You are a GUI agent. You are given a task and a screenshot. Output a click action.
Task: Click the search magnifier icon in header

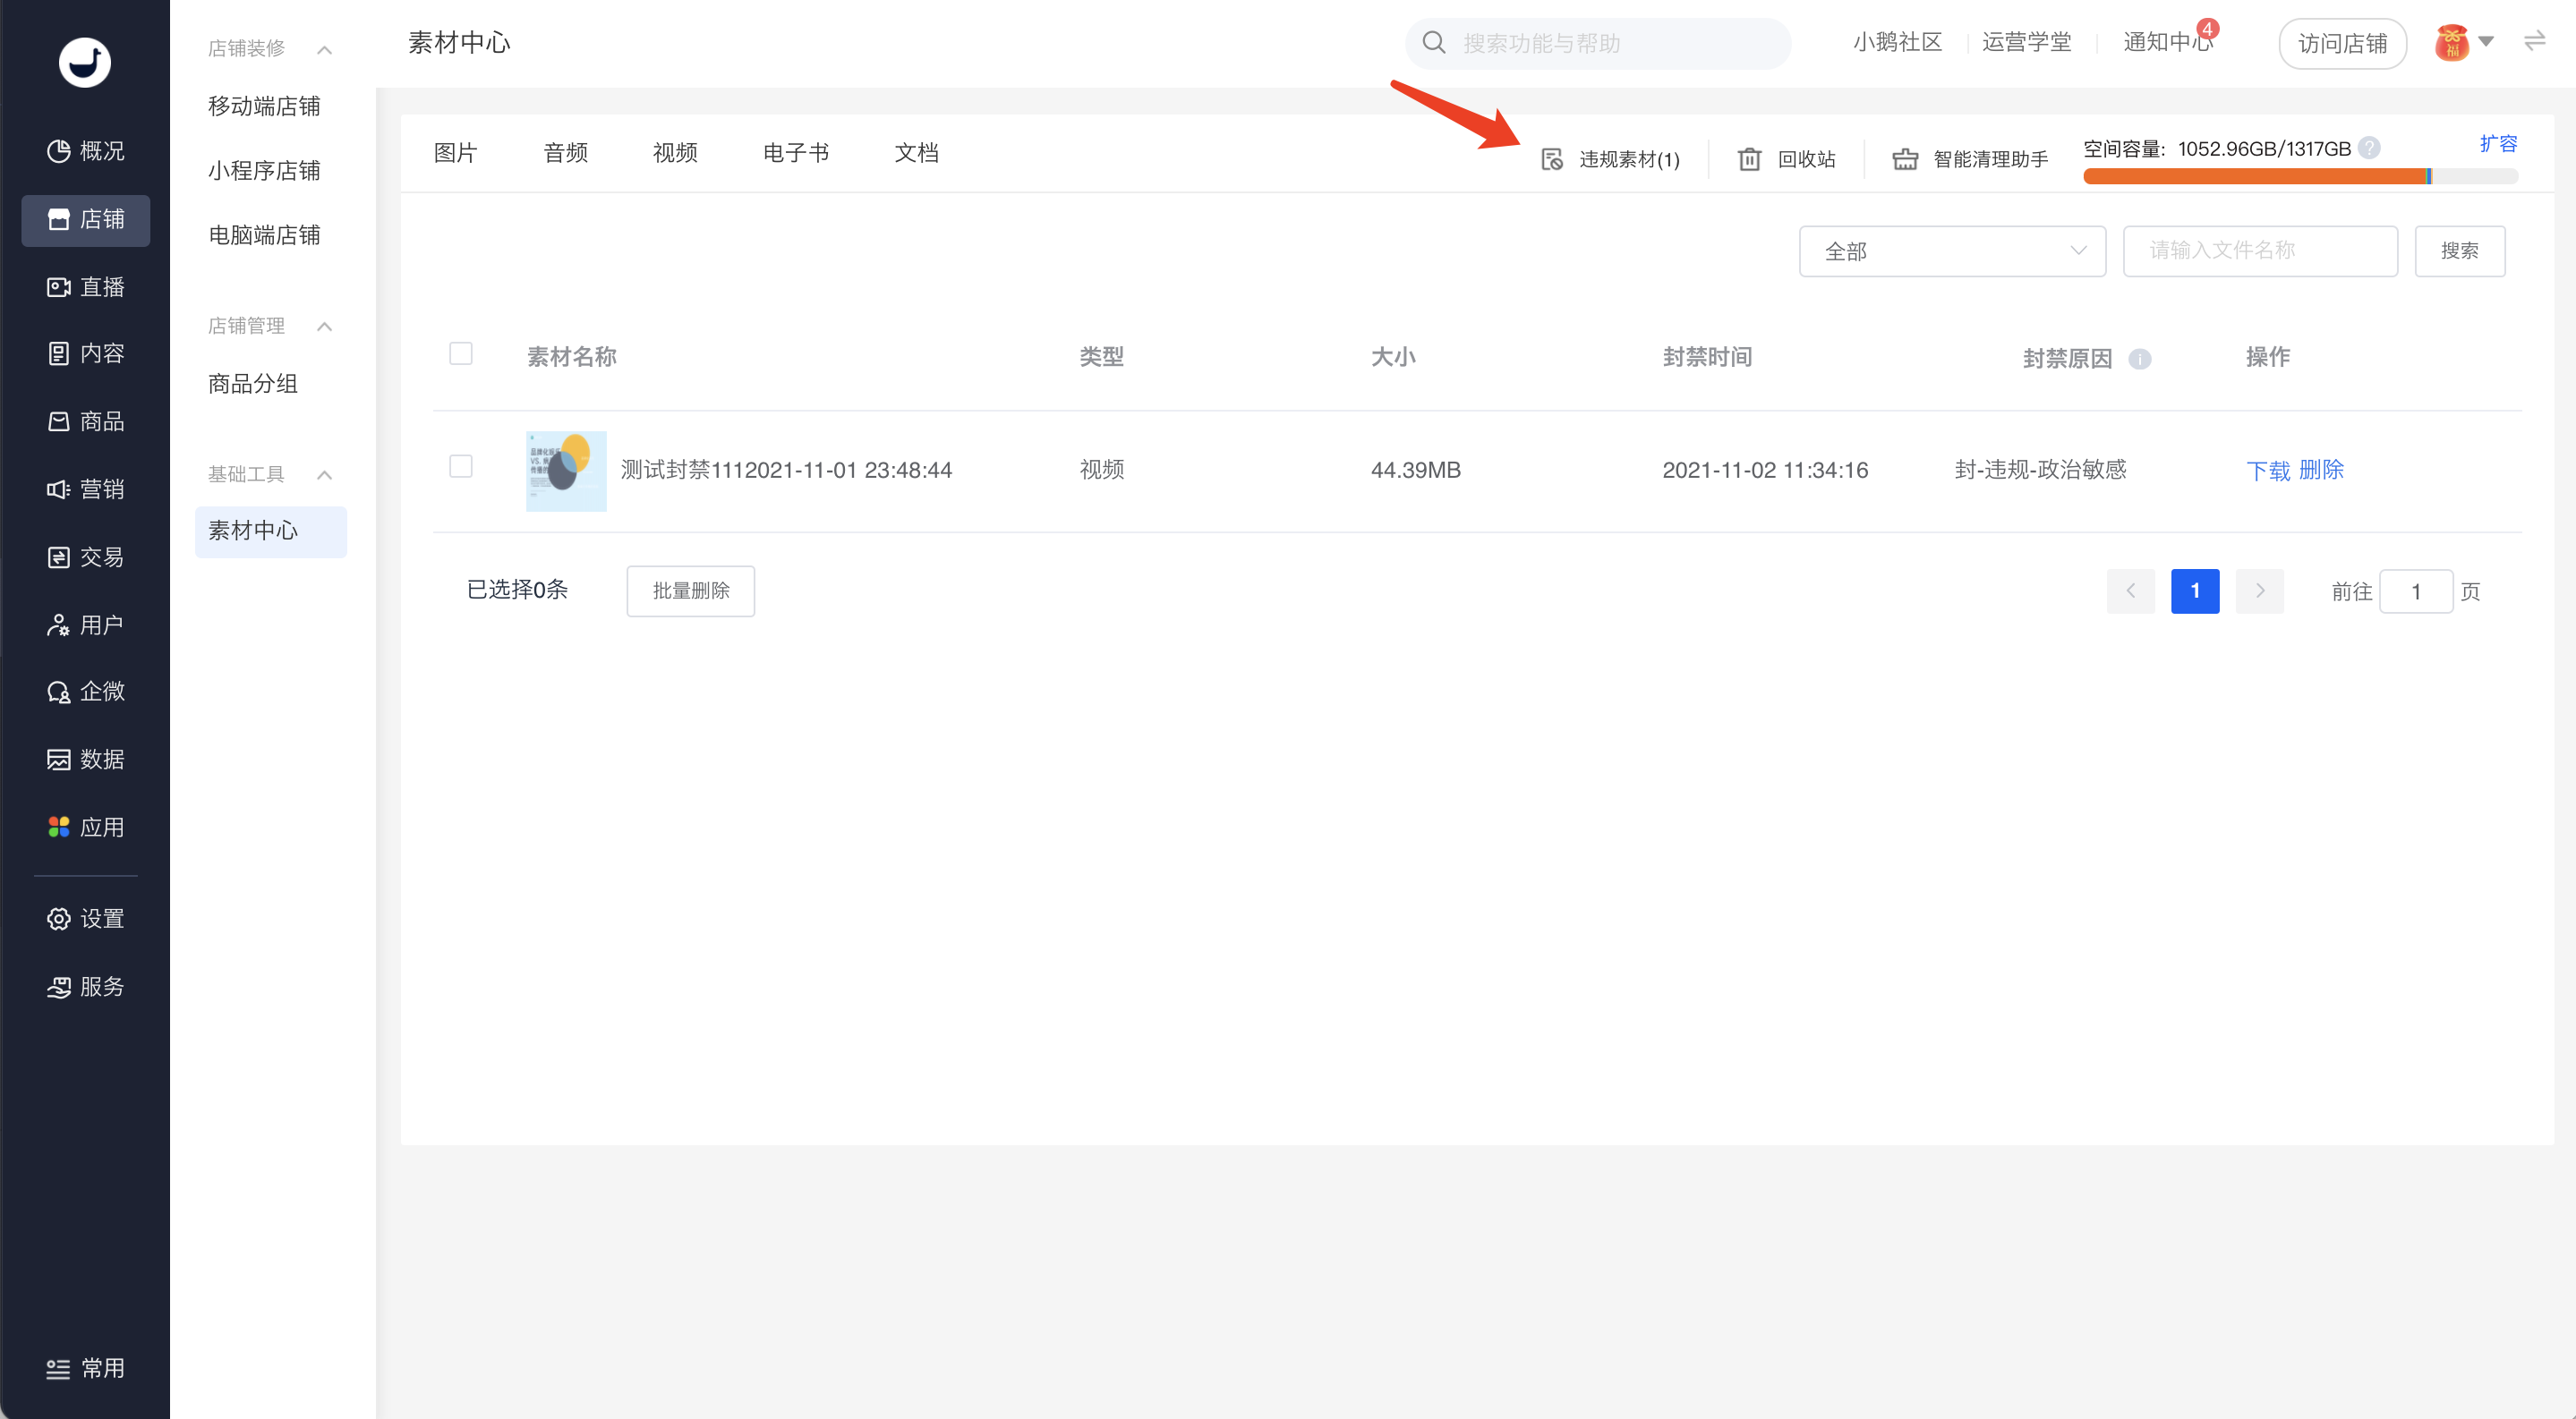pos(1433,43)
